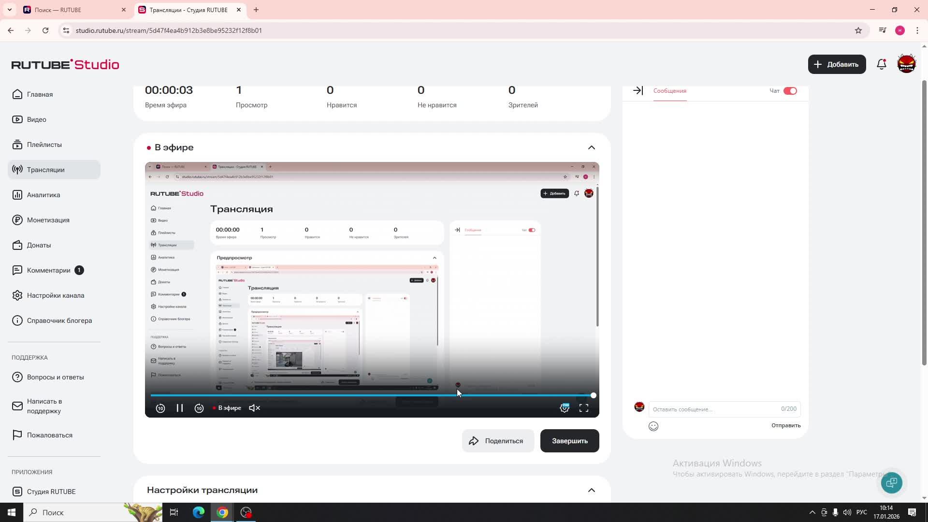Screen dimensions: 928x522
Task: Rewind the stream 10 seconds
Action: pos(160,408)
